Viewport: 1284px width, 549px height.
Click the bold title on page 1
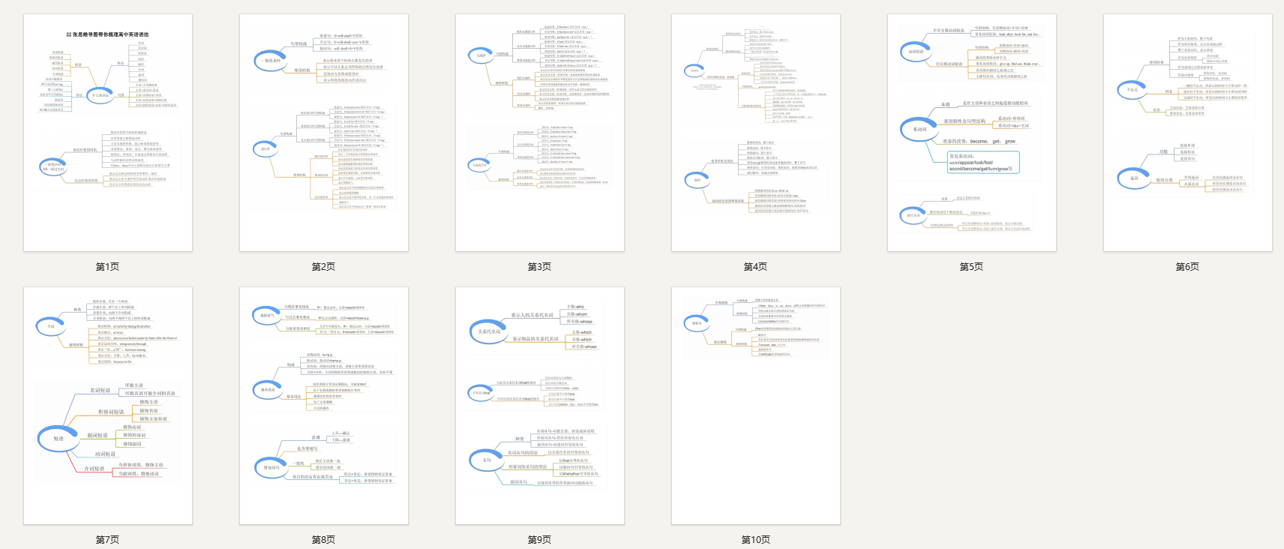[x=107, y=34]
